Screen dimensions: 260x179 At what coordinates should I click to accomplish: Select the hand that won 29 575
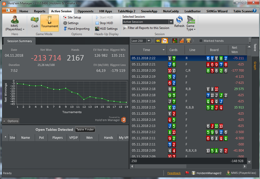(189, 89)
